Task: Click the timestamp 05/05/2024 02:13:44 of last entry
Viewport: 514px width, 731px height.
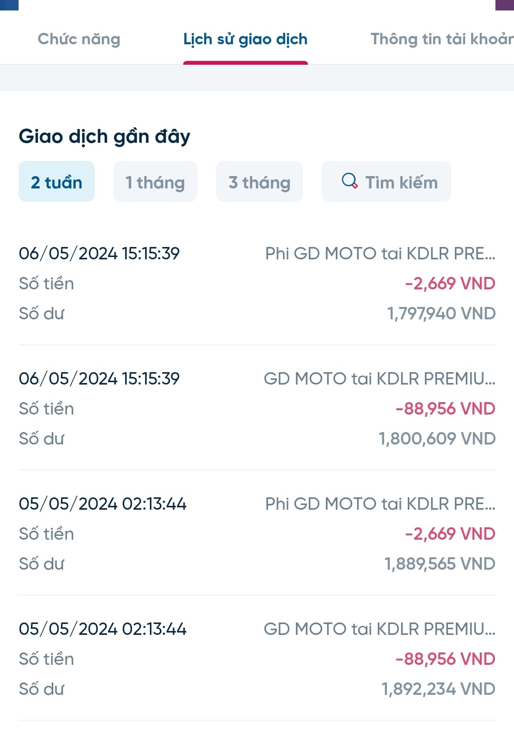Action: 103,629
